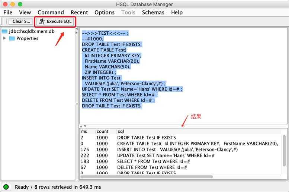Select the result row with 183 ms
This screenshot has width=289, height=192.
pyautogui.click(x=181, y=161)
